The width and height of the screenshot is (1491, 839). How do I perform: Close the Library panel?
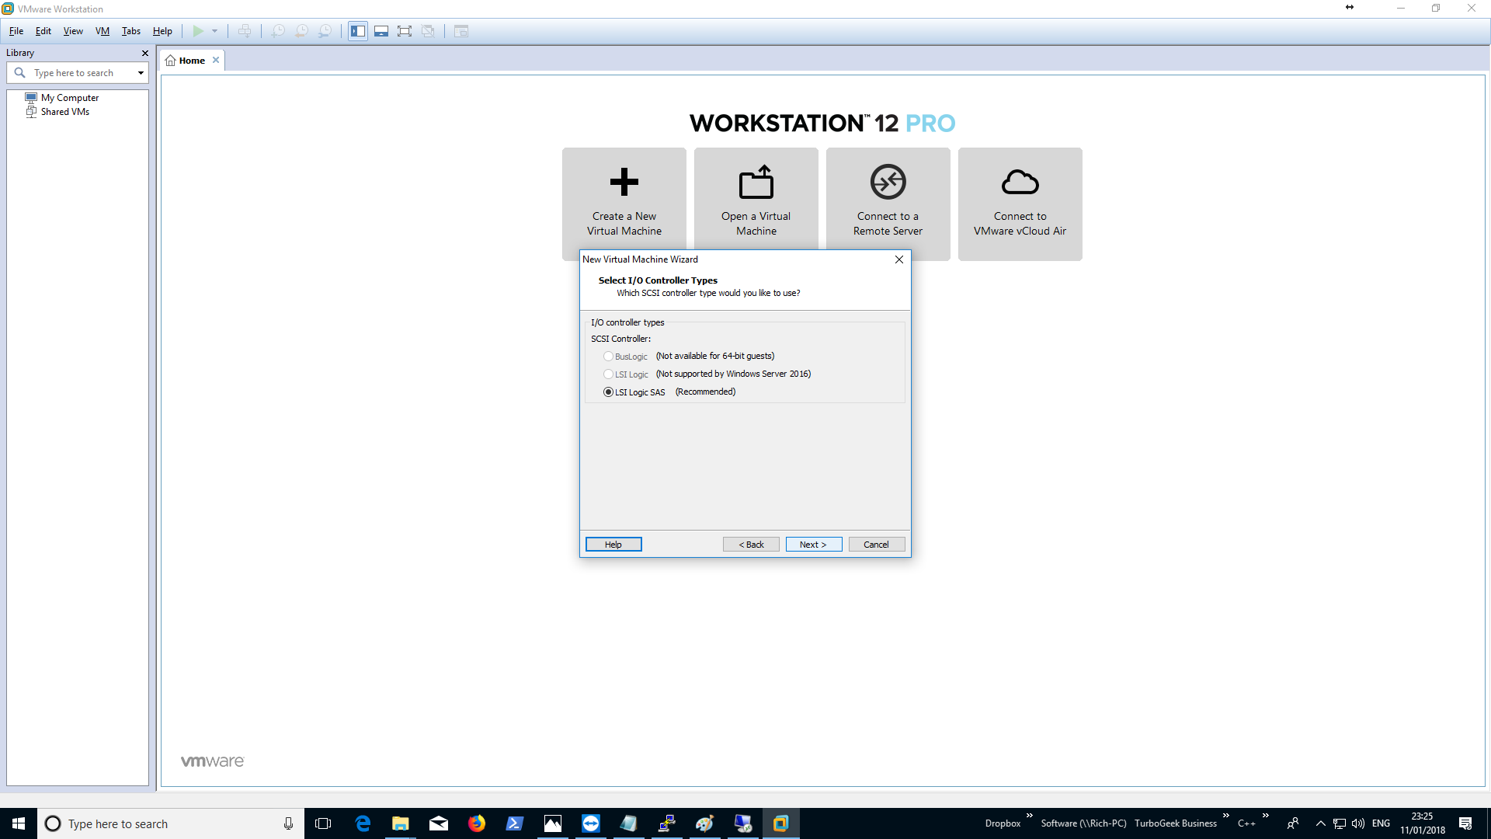144,53
